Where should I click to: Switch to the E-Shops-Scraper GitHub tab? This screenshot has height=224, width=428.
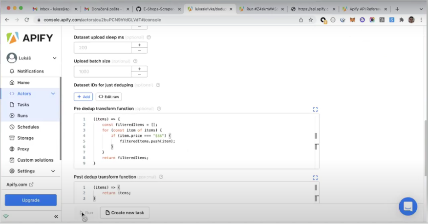(158, 9)
